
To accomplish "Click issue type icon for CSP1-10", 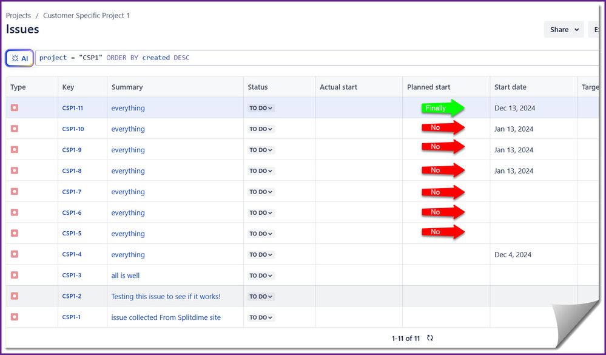I will click(15, 129).
